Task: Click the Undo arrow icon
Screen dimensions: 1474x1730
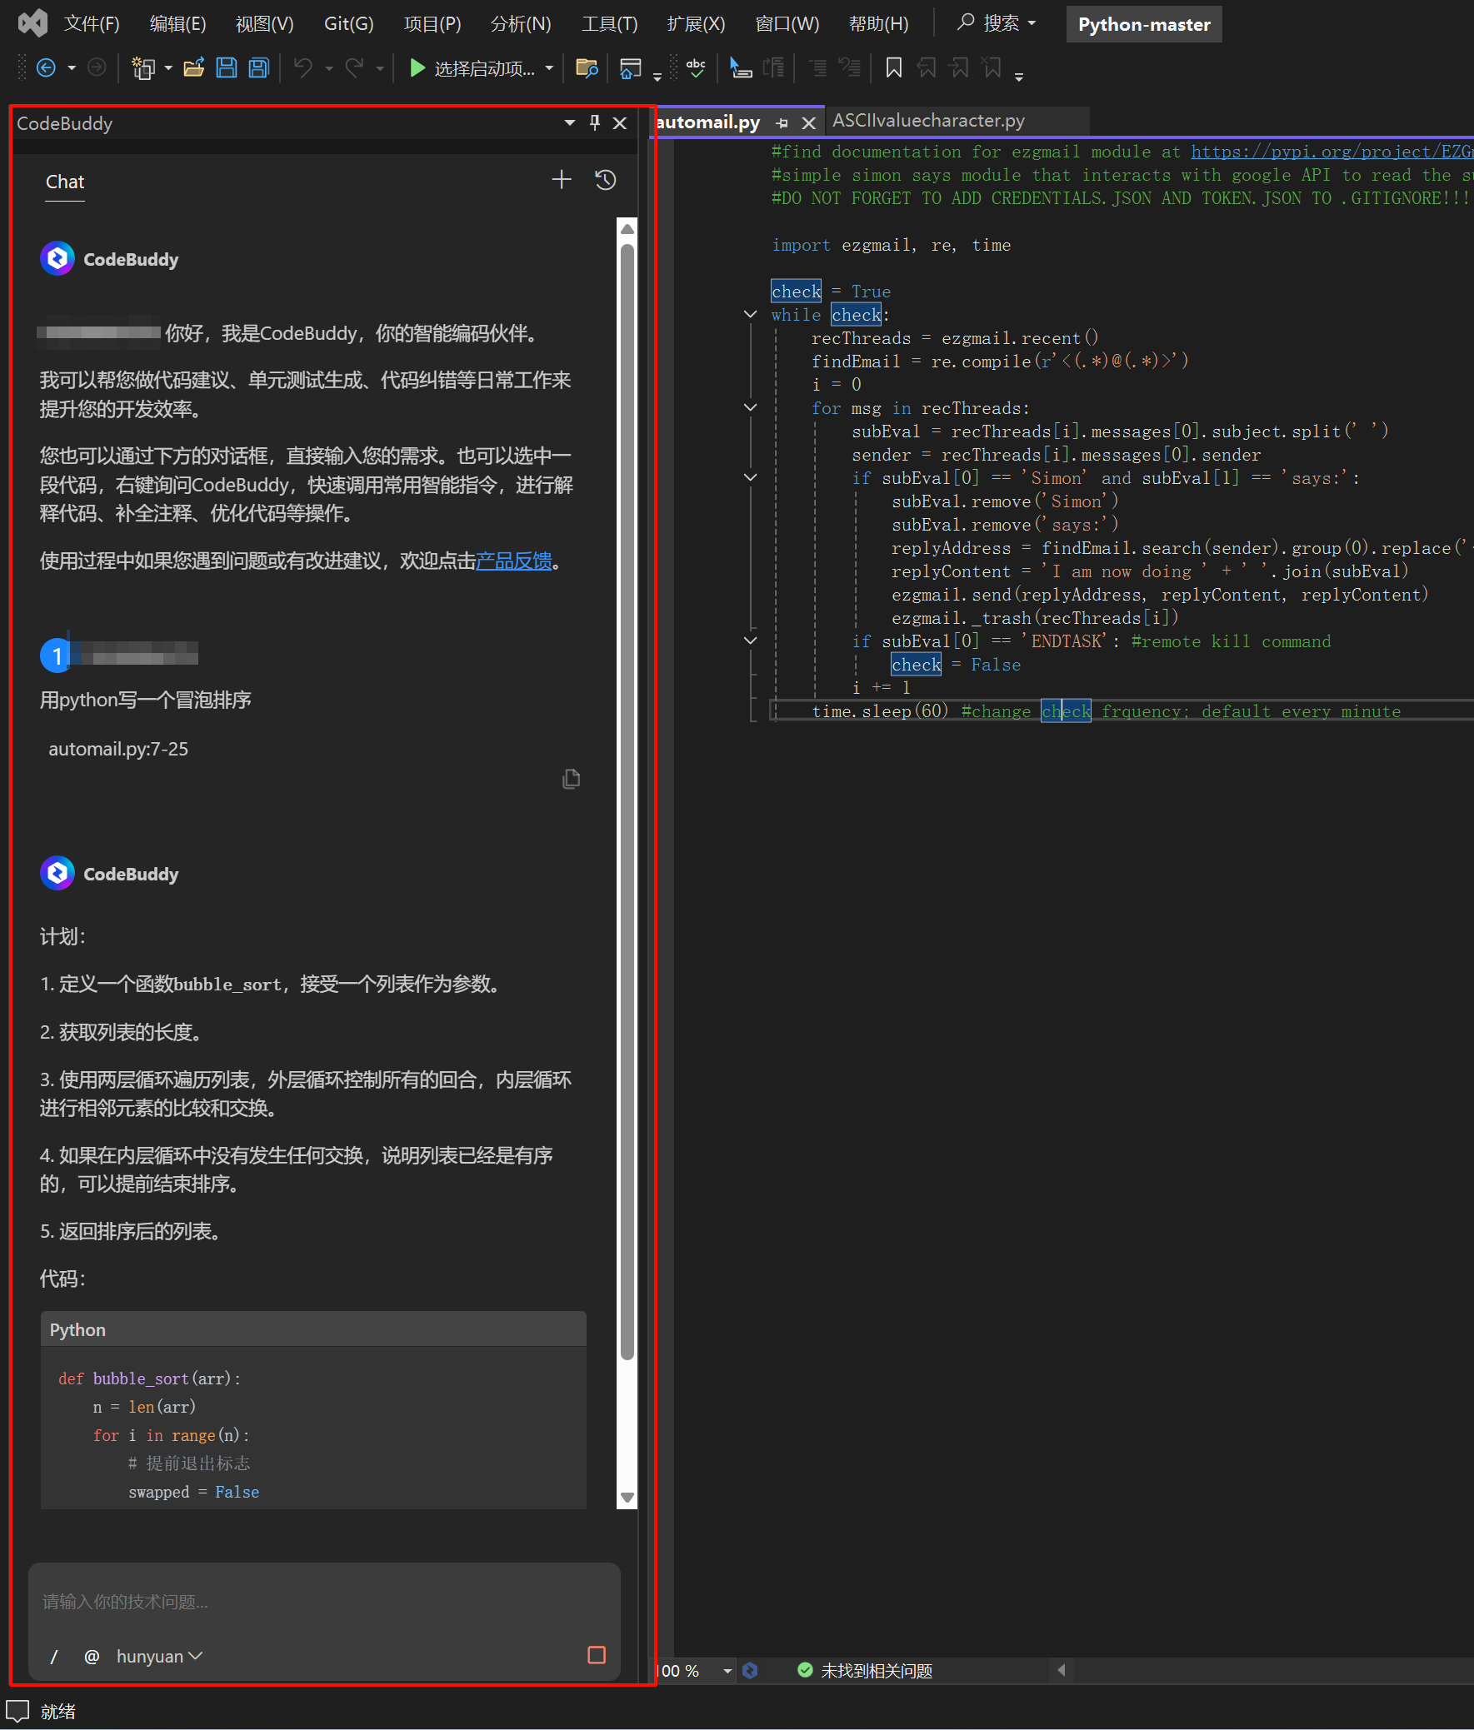Action: coord(302,67)
